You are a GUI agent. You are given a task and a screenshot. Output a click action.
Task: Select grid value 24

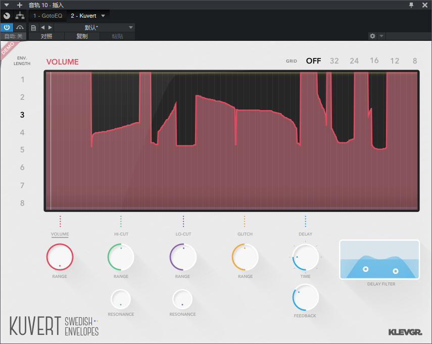pyautogui.click(x=354, y=61)
